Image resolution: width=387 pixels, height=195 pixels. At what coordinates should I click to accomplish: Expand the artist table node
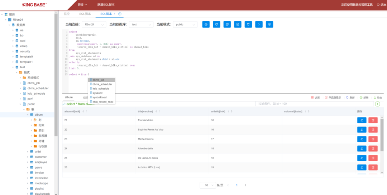pos(28,152)
